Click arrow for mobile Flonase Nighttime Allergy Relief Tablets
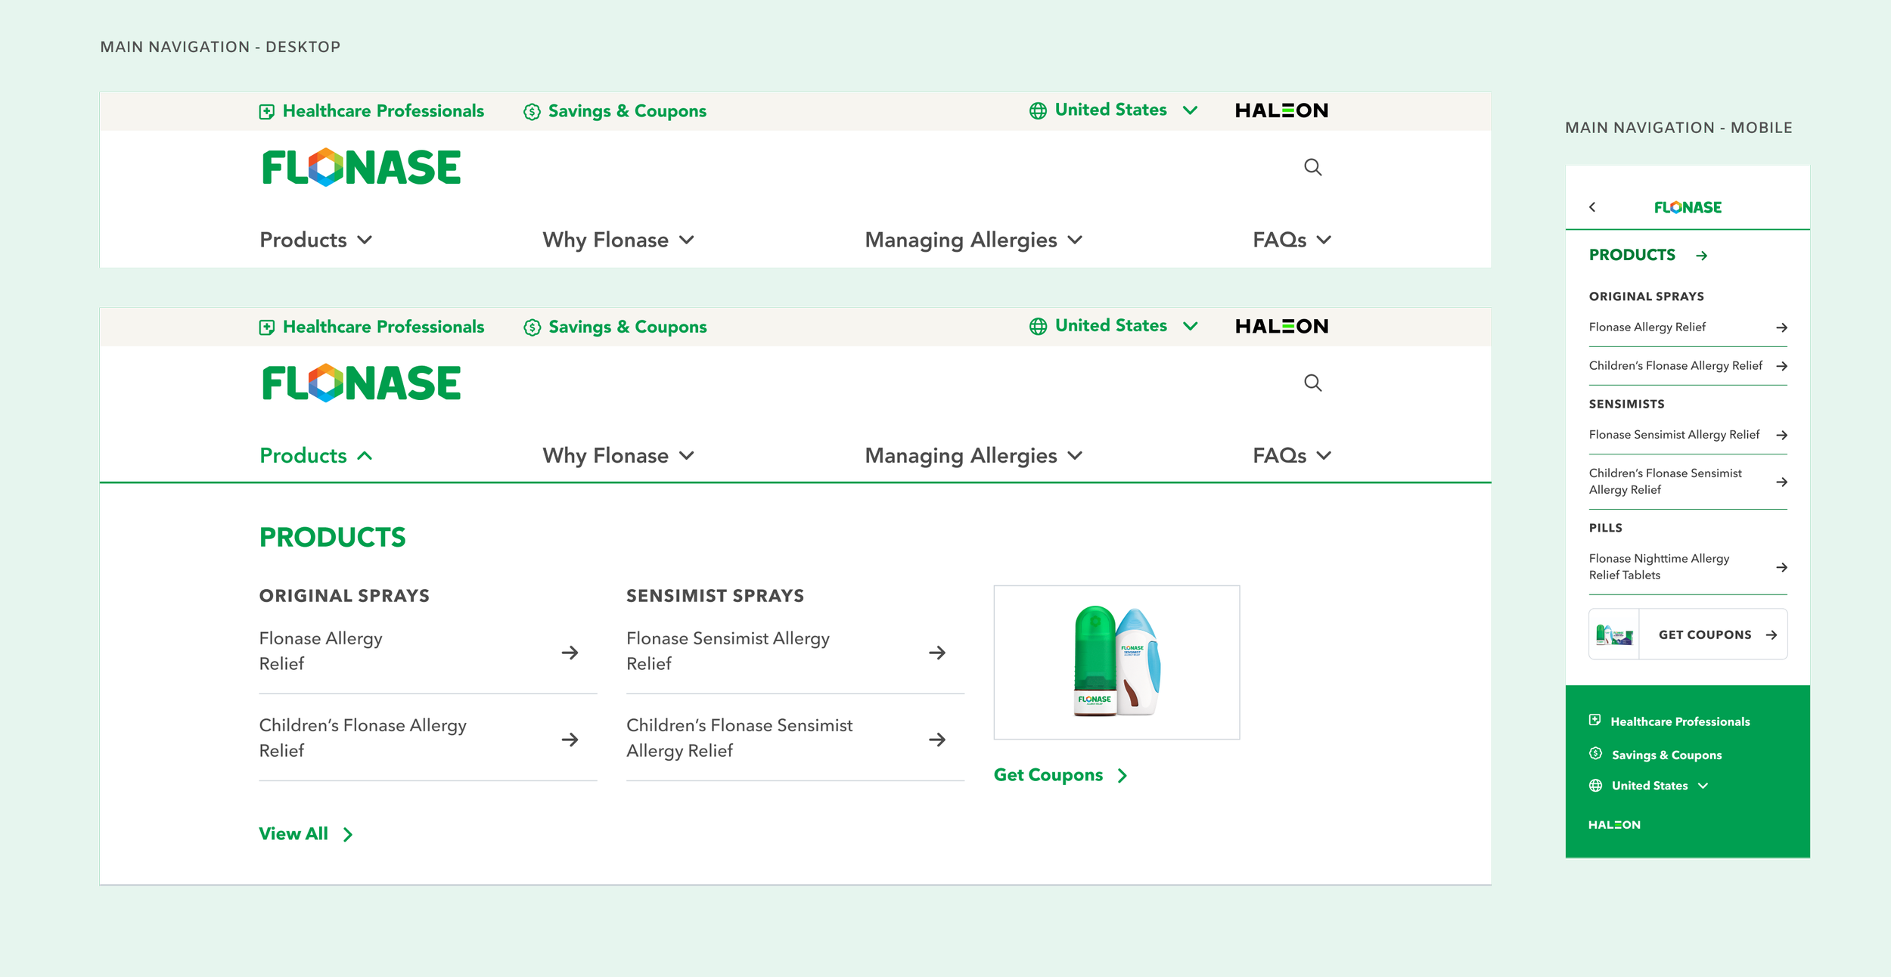This screenshot has width=1891, height=977. (1781, 566)
